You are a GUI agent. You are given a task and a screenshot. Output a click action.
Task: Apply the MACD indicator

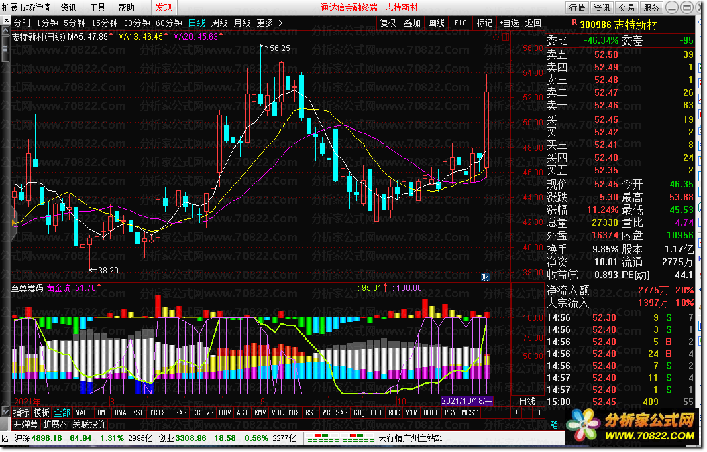pos(83,412)
